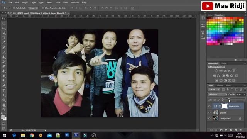Image resolution: width=247 pixels, height=139 pixels.
Task: Select the Black & White layer mask thumbnail
Action: pos(224,106)
